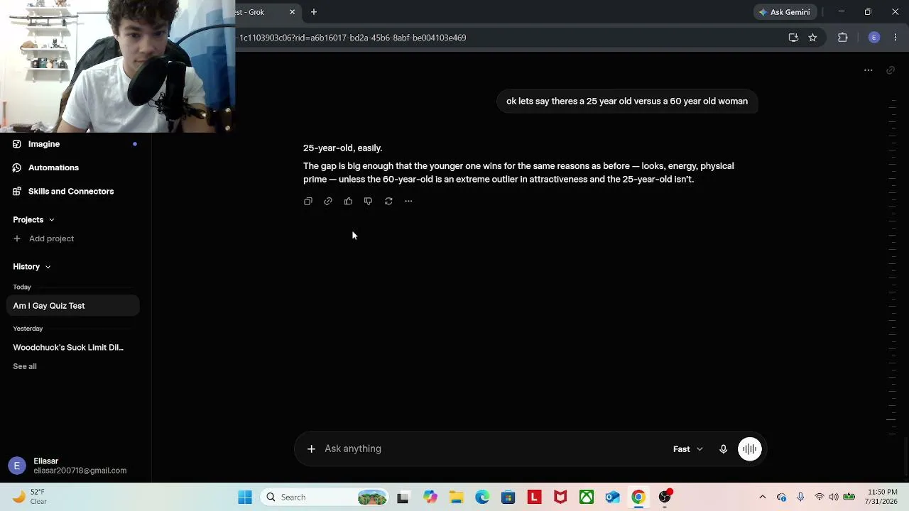
Task: Open Microsoft Store from the taskbar
Action: [x=508, y=498]
